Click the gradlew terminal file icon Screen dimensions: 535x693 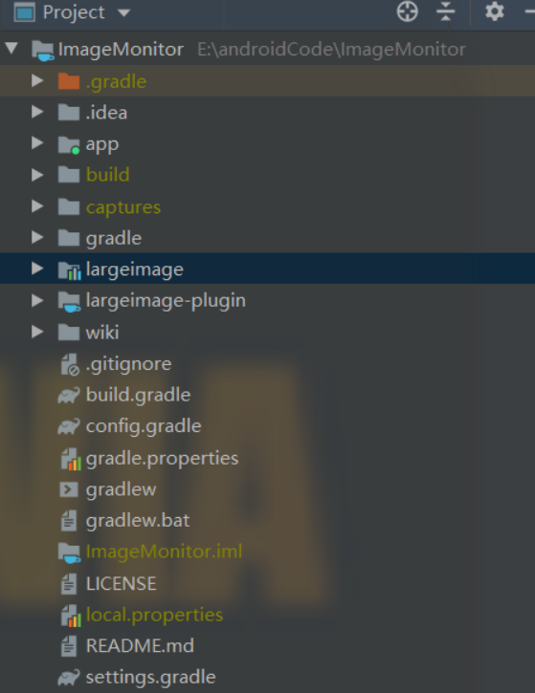point(69,489)
